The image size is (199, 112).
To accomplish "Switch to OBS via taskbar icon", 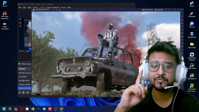I will click(x=56, y=109).
